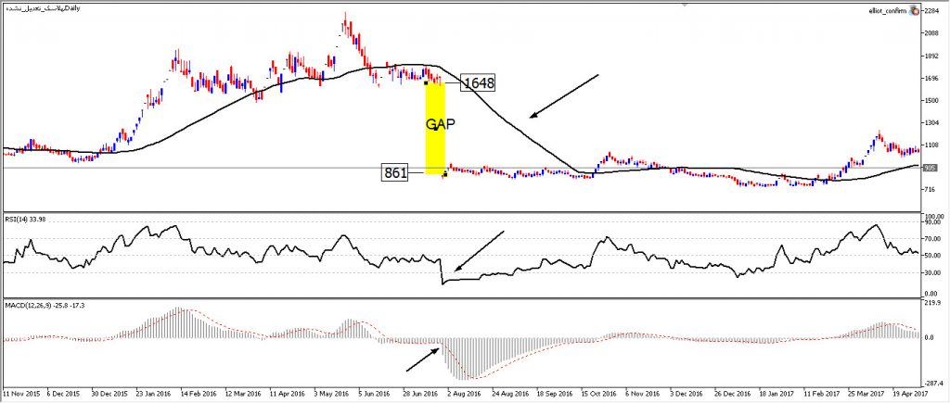Select the GAP text label
The image size is (950, 403).
click(x=440, y=125)
